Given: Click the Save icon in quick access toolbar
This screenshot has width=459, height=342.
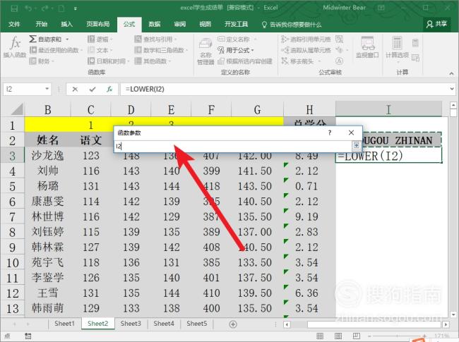Looking at the screenshot, I should pos(14,8).
